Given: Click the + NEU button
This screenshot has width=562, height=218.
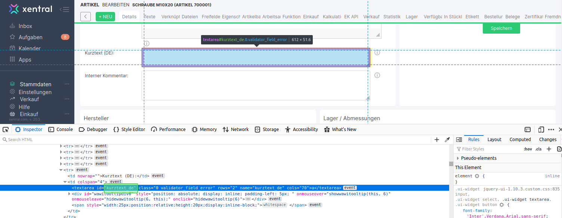Looking at the screenshot, I should pos(105,16).
